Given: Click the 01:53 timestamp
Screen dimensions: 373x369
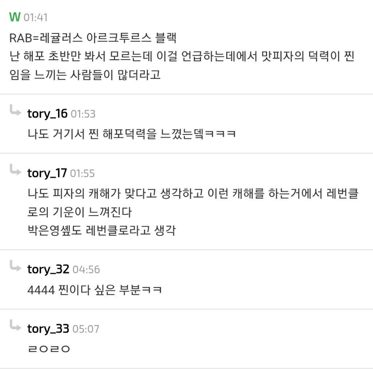Looking at the screenshot, I should (x=83, y=114).
